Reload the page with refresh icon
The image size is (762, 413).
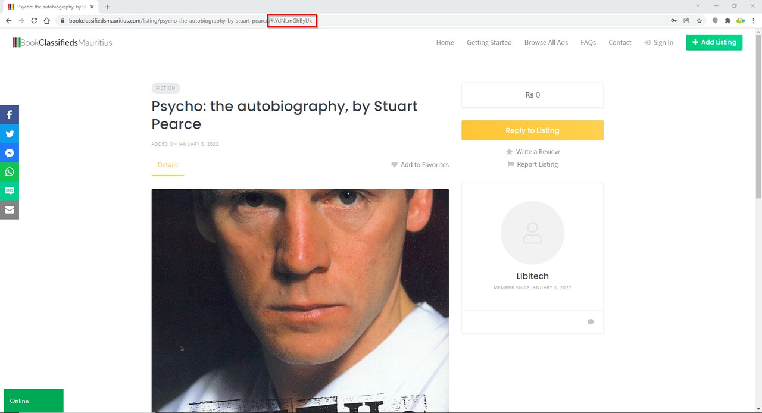pos(34,21)
